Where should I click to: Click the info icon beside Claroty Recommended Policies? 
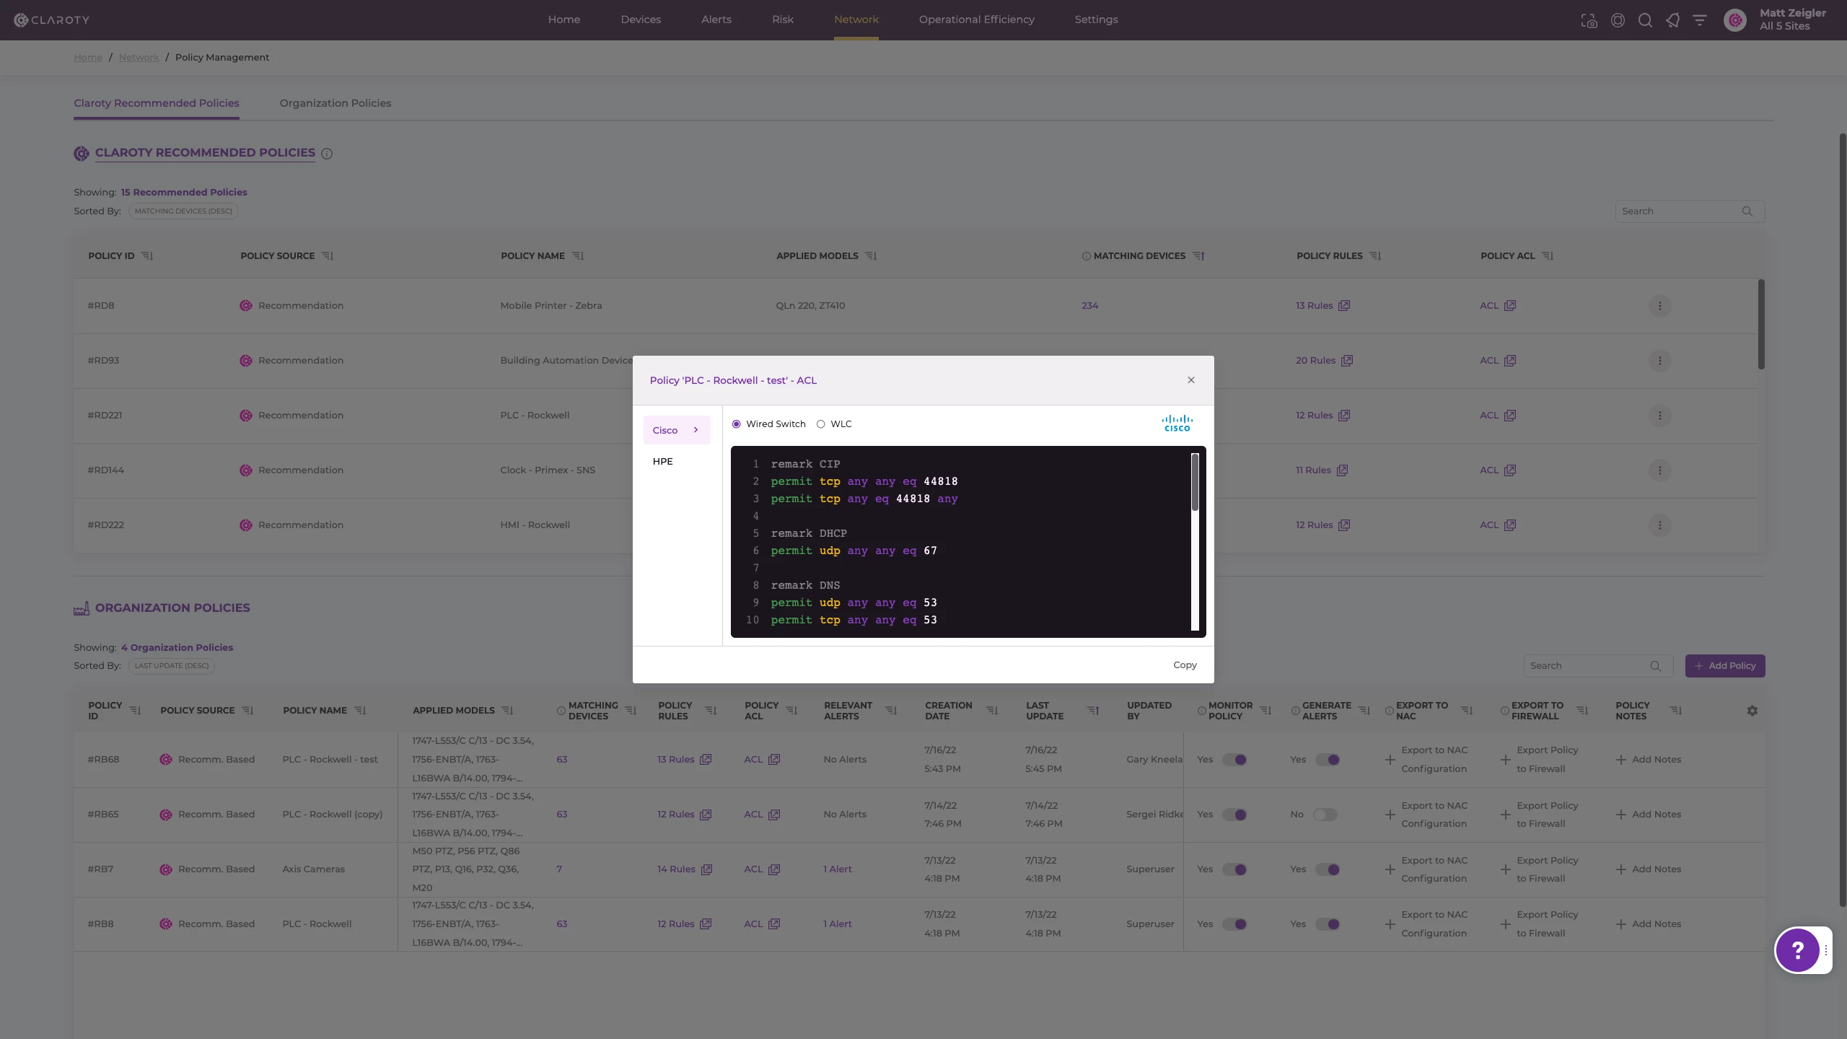click(x=327, y=154)
